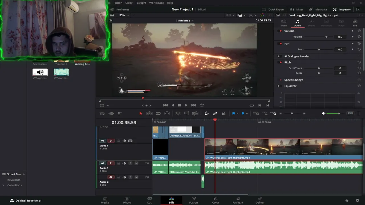The height and width of the screenshot is (205, 365).
Task: Open the Fusion menu
Action: pyautogui.click(x=118, y=3)
